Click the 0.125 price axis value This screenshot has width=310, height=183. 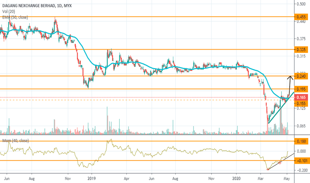(x=301, y=108)
